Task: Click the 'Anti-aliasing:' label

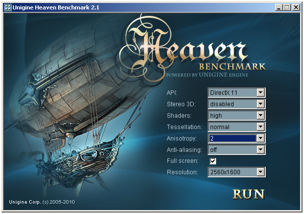Action: (184, 150)
